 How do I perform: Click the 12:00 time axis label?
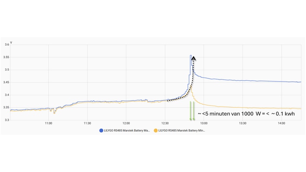(126, 123)
